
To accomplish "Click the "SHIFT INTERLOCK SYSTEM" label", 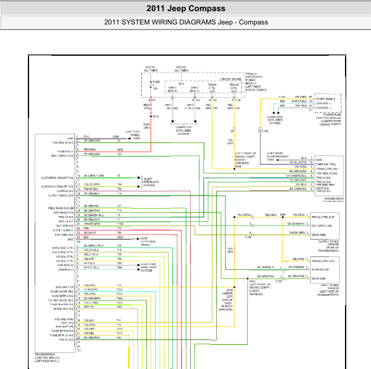I will (x=151, y=182).
